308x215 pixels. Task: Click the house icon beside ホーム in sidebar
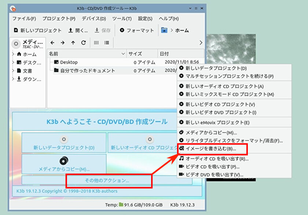pyautogui.click(x=19, y=54)
